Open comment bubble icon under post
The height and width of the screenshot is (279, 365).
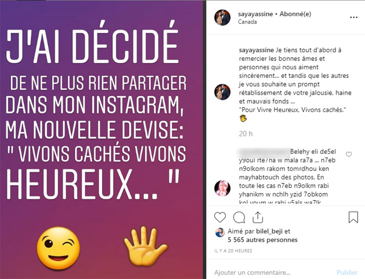239,218
